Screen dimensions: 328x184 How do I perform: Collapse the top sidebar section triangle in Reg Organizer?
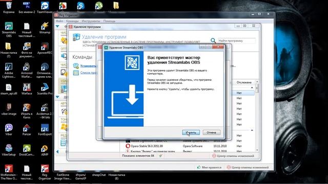pyautogui.click(x=57, y=27)
